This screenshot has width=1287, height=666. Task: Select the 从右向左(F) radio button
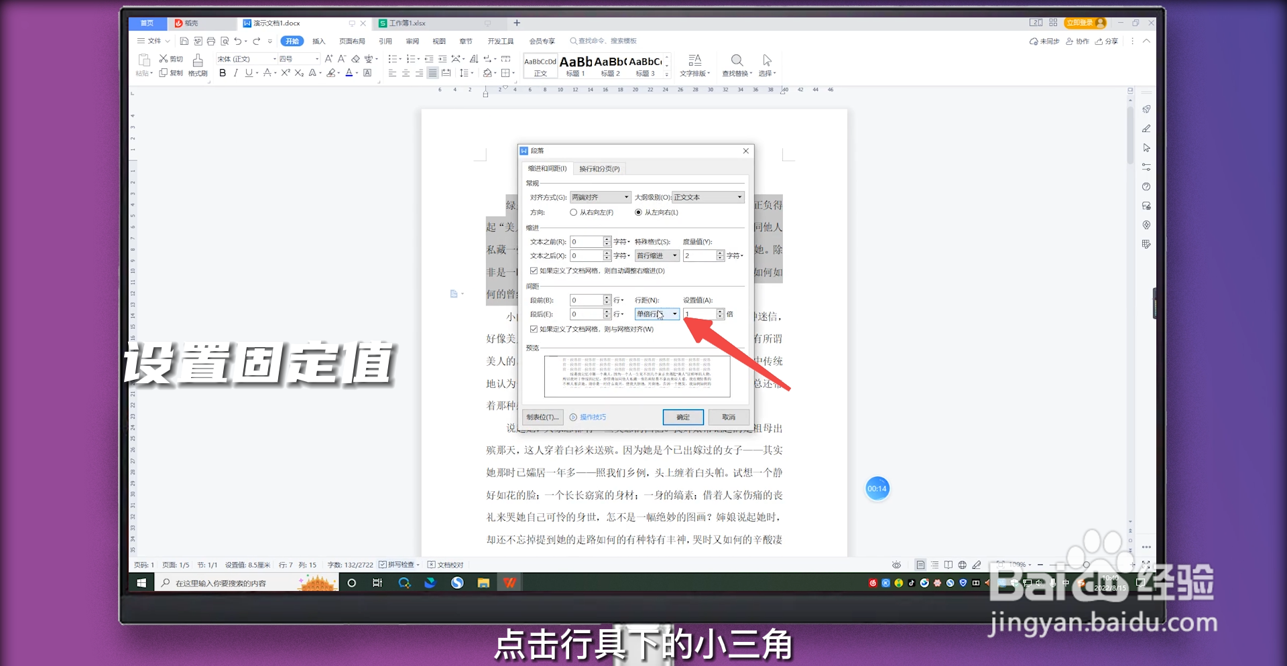(574, 212)
